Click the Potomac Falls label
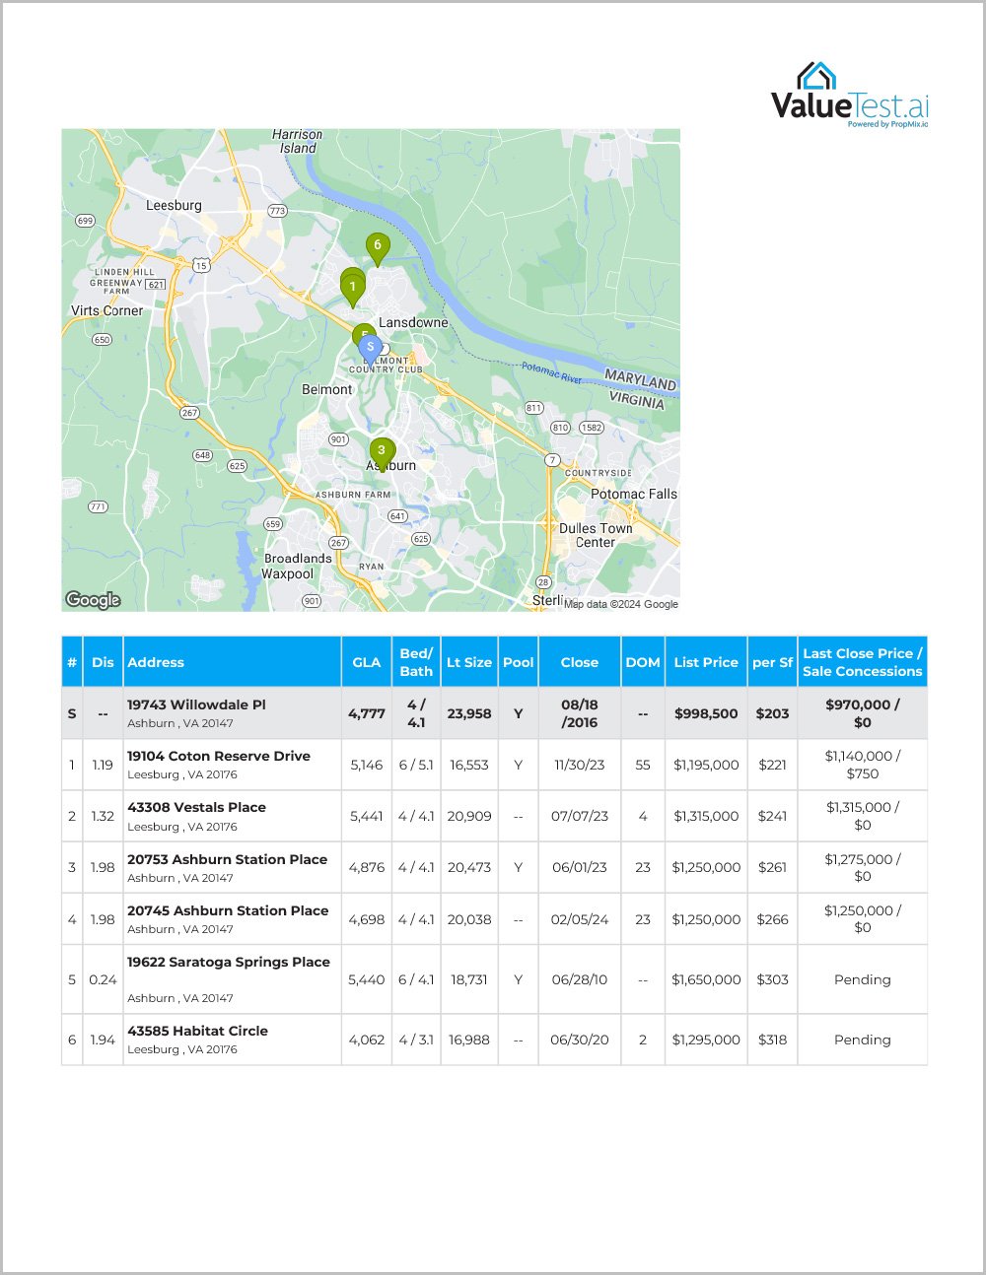The image size is (986, 1275). (634, 494)
